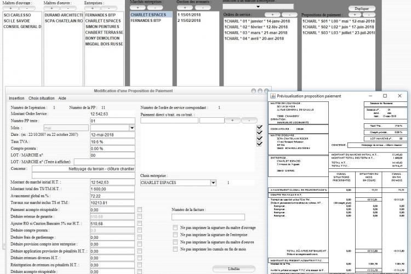The height and width of the screenshot is (274, 411).
Task: Toggle the Déduire retenue de garantie checkbox
Action: [139, 216]
